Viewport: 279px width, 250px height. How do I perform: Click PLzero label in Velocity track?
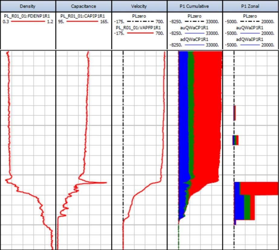pos(139,16)
